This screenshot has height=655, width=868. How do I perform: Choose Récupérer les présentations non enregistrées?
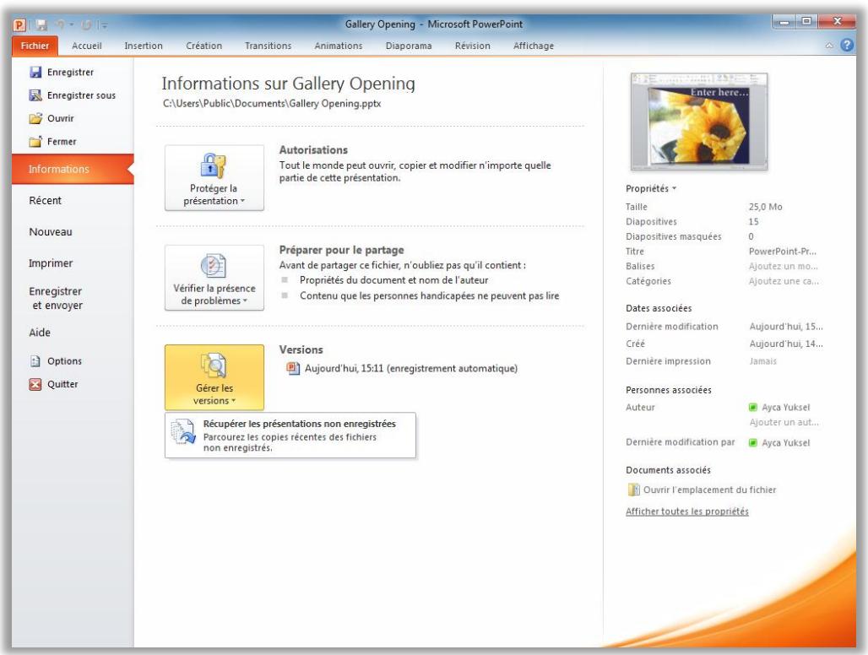click(x=290, y=436)
